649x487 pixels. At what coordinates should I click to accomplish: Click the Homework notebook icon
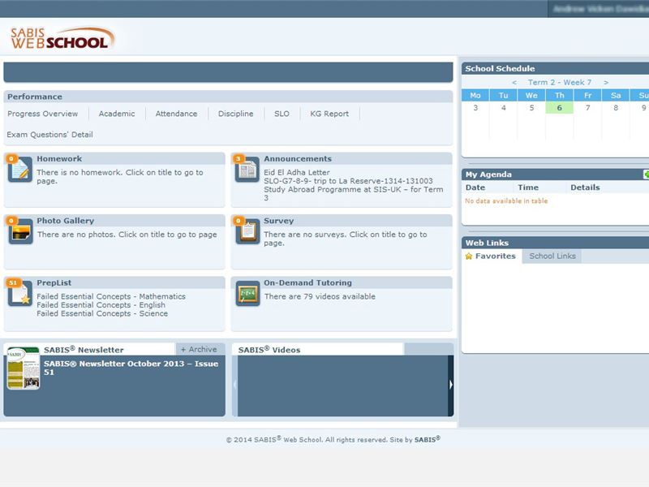19,170
